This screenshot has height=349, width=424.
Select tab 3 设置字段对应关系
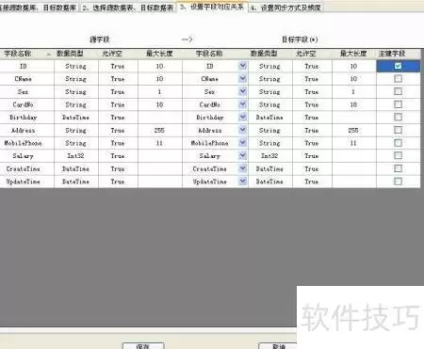pos(212,7)
